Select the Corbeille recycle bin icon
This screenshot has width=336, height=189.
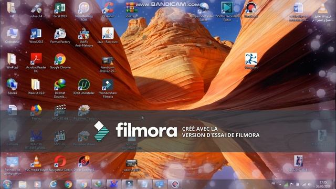pyautogui.click(x=12, y=138)
